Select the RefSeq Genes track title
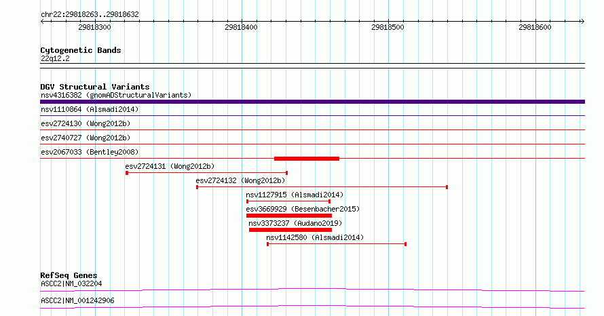Viewport: 604px width, 316px height. coord(69,275)
